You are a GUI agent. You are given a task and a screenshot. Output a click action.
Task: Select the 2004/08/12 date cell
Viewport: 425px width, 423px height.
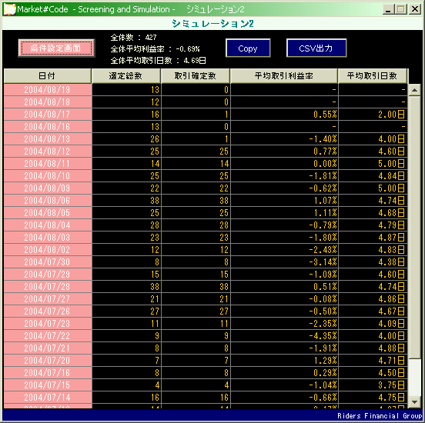(48, 152)
